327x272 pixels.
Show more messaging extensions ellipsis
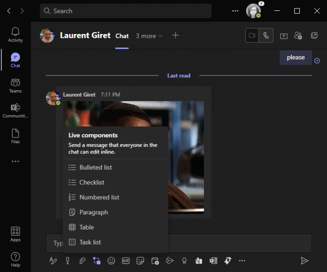click(242, 261)
